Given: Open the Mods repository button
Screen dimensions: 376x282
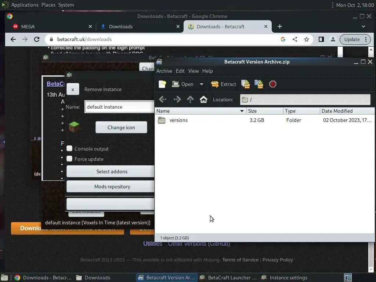Looking at the screenshot, I should pyautogui.click(x=110, y=187).
